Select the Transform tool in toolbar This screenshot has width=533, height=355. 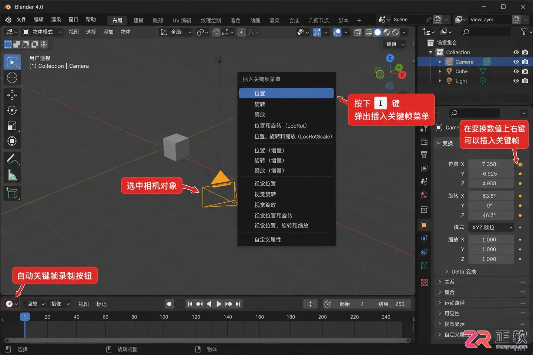pyautogui.click(x=12, y=141)
